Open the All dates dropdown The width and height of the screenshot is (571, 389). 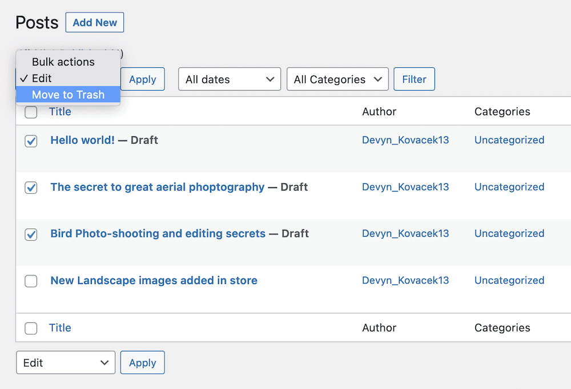tap(230, 79)
